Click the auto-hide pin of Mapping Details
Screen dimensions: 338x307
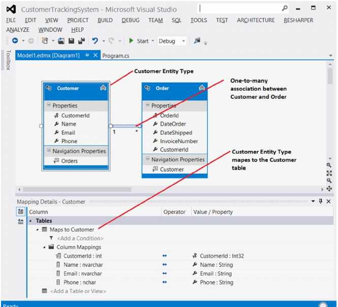[x=321, y=201]
